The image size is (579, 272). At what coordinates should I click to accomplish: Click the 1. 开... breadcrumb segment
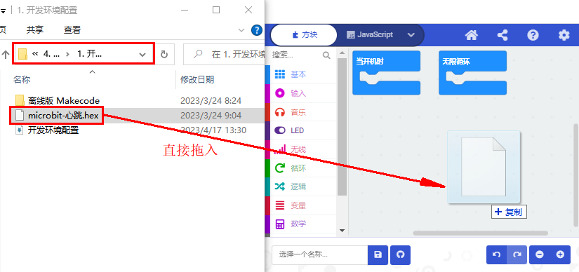[89, 54]
